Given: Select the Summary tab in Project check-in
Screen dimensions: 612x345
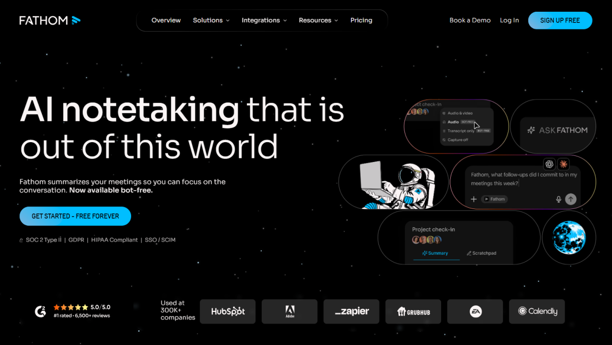Looking at the screenshot, I should [x=435, y=253].
